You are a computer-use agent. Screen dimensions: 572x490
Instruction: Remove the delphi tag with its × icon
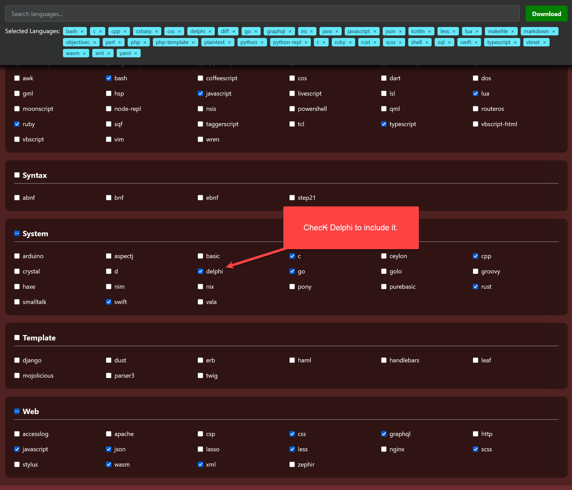point(210,32)
